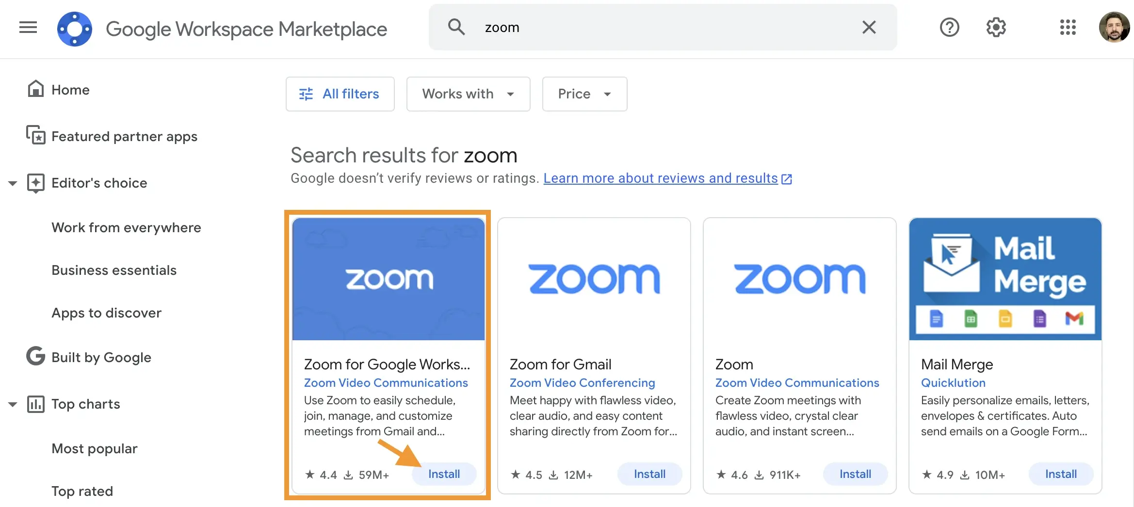Select Work from everywhere
This screenshot has width=1134, height=507.
pos(126,227)
